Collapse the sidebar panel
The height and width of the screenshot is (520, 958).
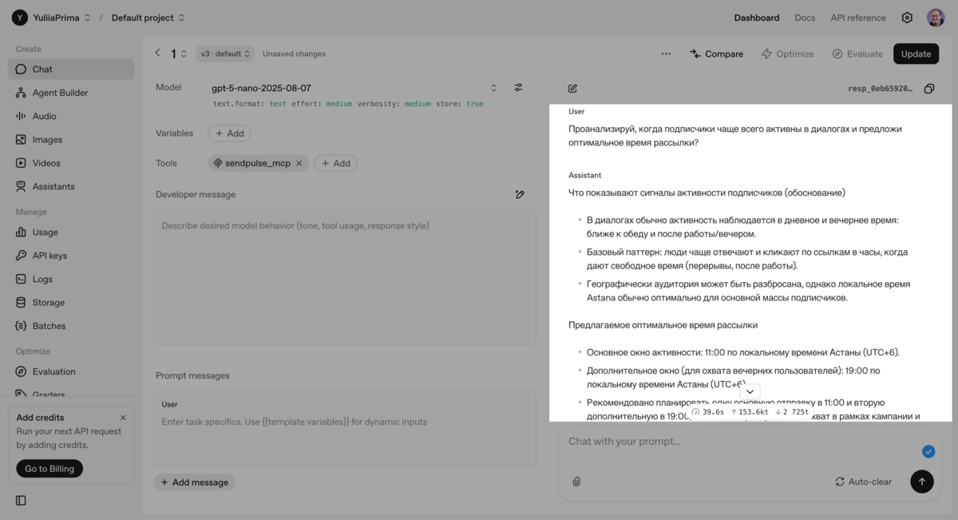pyautogui.click(x=21, y=501)
